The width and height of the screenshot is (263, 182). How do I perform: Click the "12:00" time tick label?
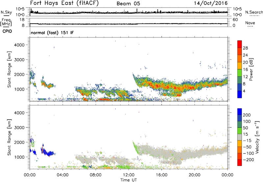tap(129, 175)
